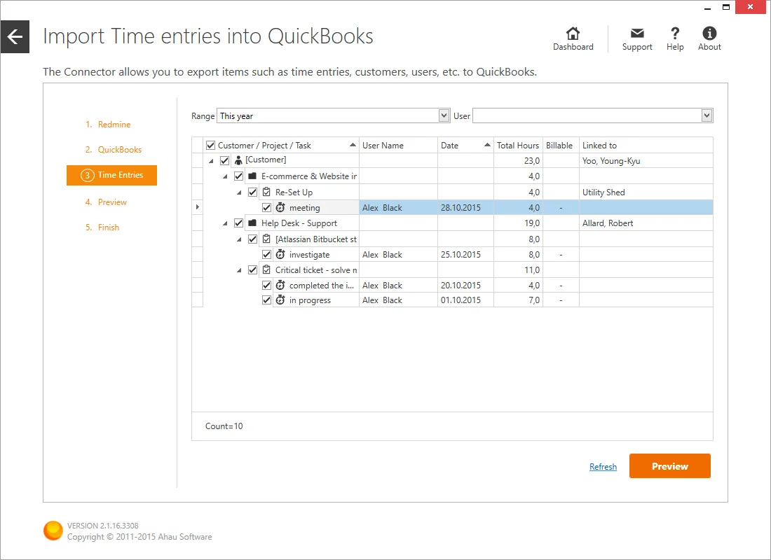Click the clipboard icon of Atlassian Bitbucket task
This screenshot has width=771, height=560.
click(x=266, y=239)
